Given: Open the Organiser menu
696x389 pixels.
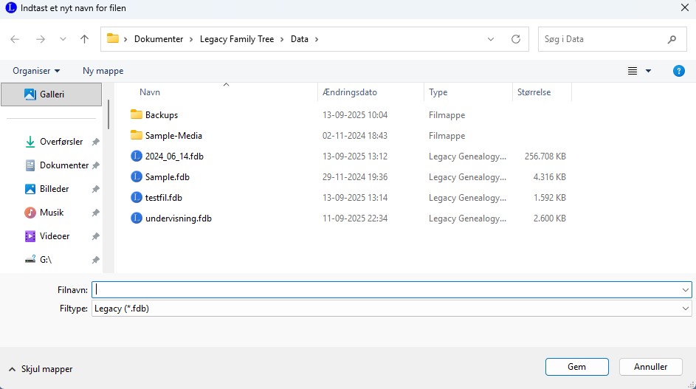Looking at the screenshot, I should [36, 71].
